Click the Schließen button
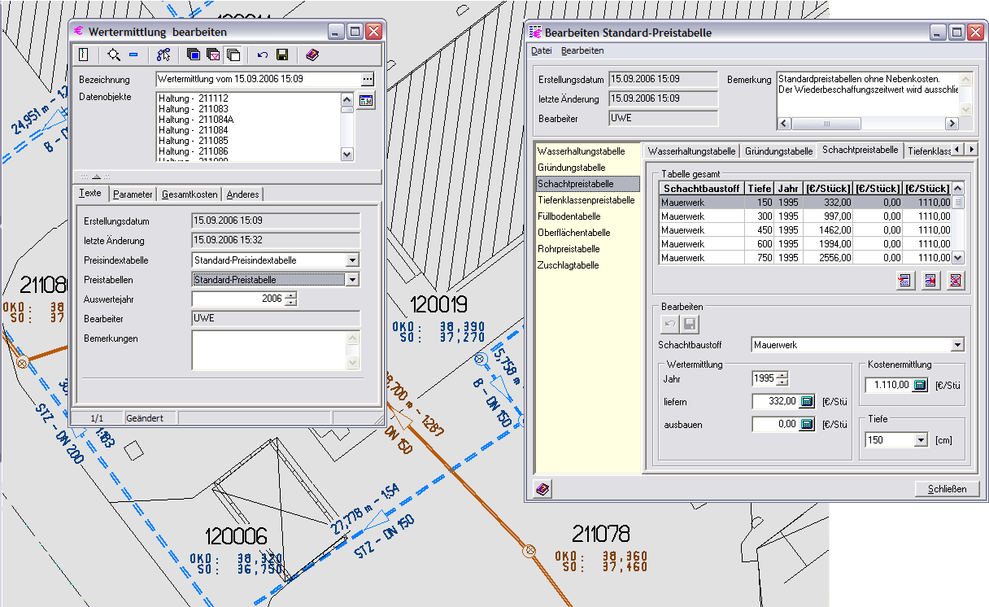The width and height of the screenshot is (989, 607). point(947,489)
